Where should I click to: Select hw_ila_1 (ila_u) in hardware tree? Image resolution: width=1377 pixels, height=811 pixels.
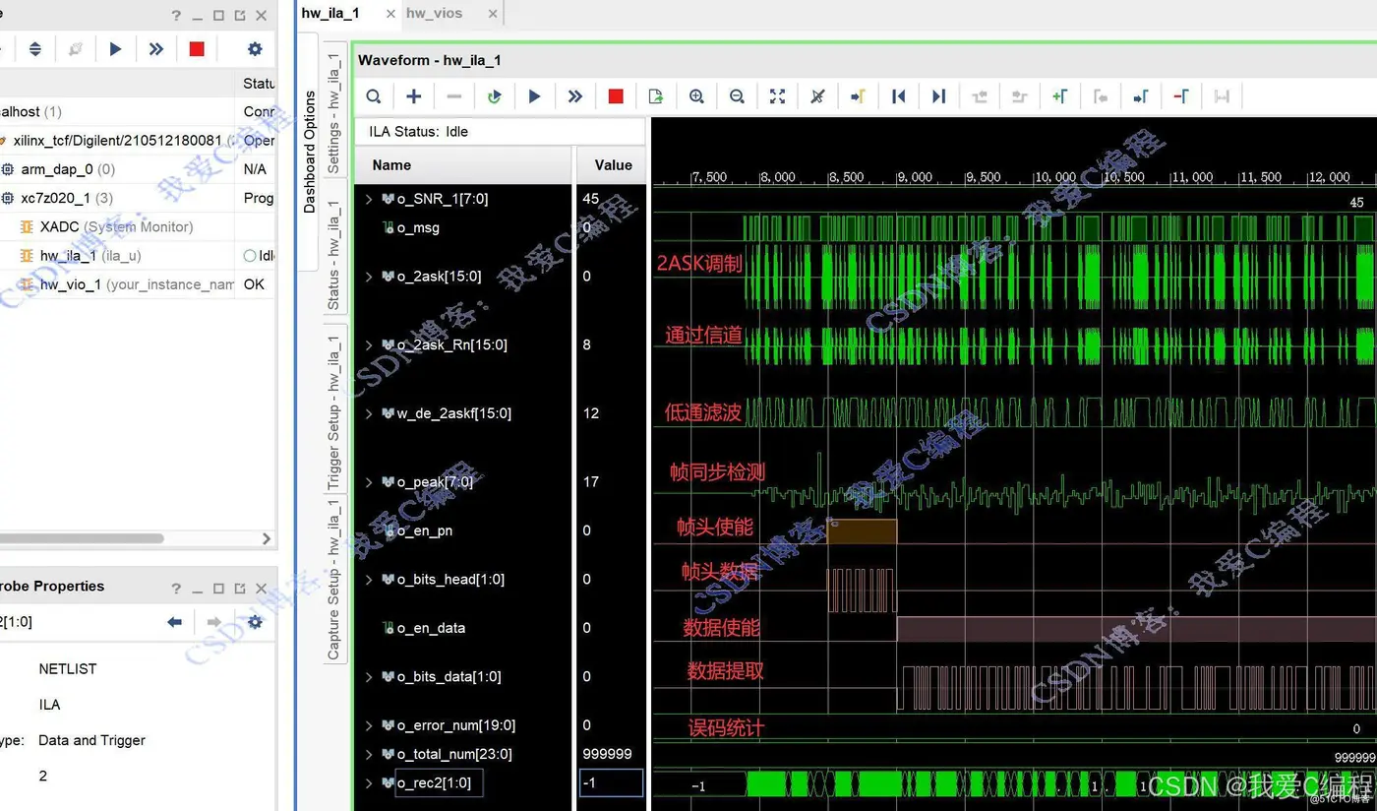click(x=90, y=256)
